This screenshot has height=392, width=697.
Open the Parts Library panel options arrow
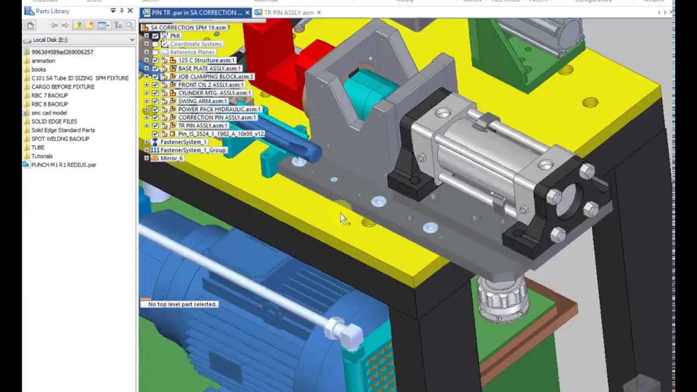pyautogui.click(x=113, y=11)
